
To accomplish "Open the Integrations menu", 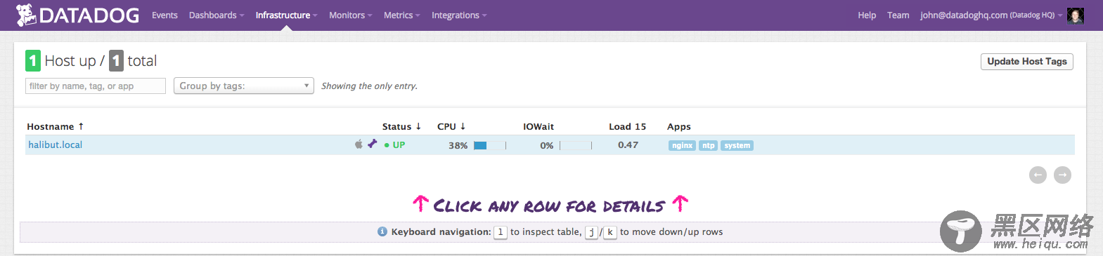I will (458, 15).
